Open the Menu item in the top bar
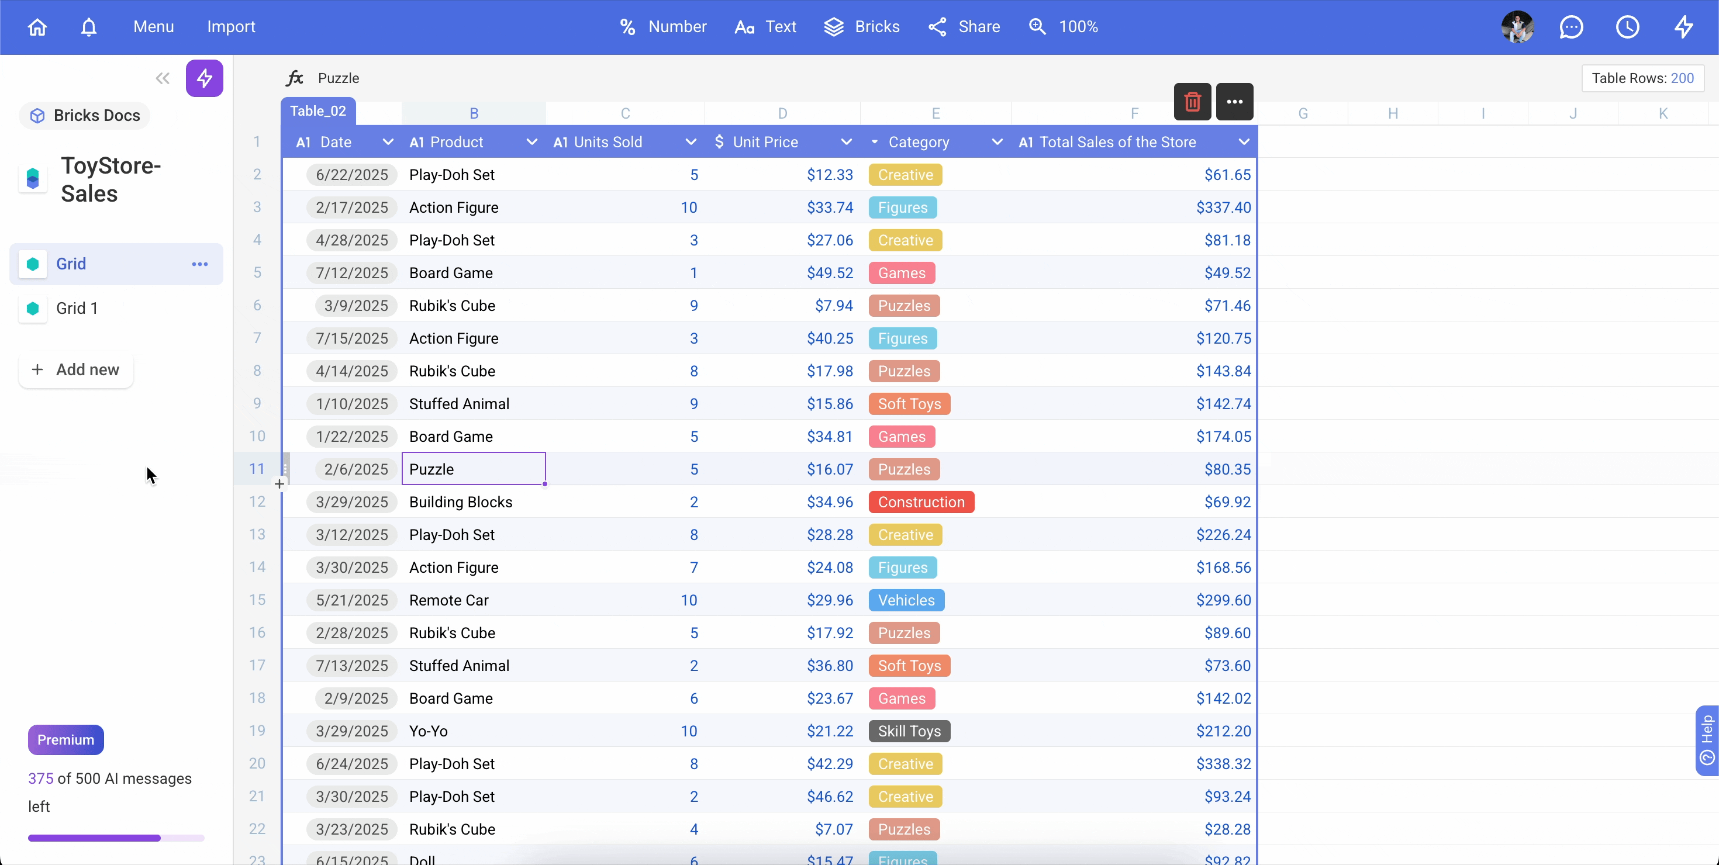Screen dimensions: 1719x865 (153, 27)
